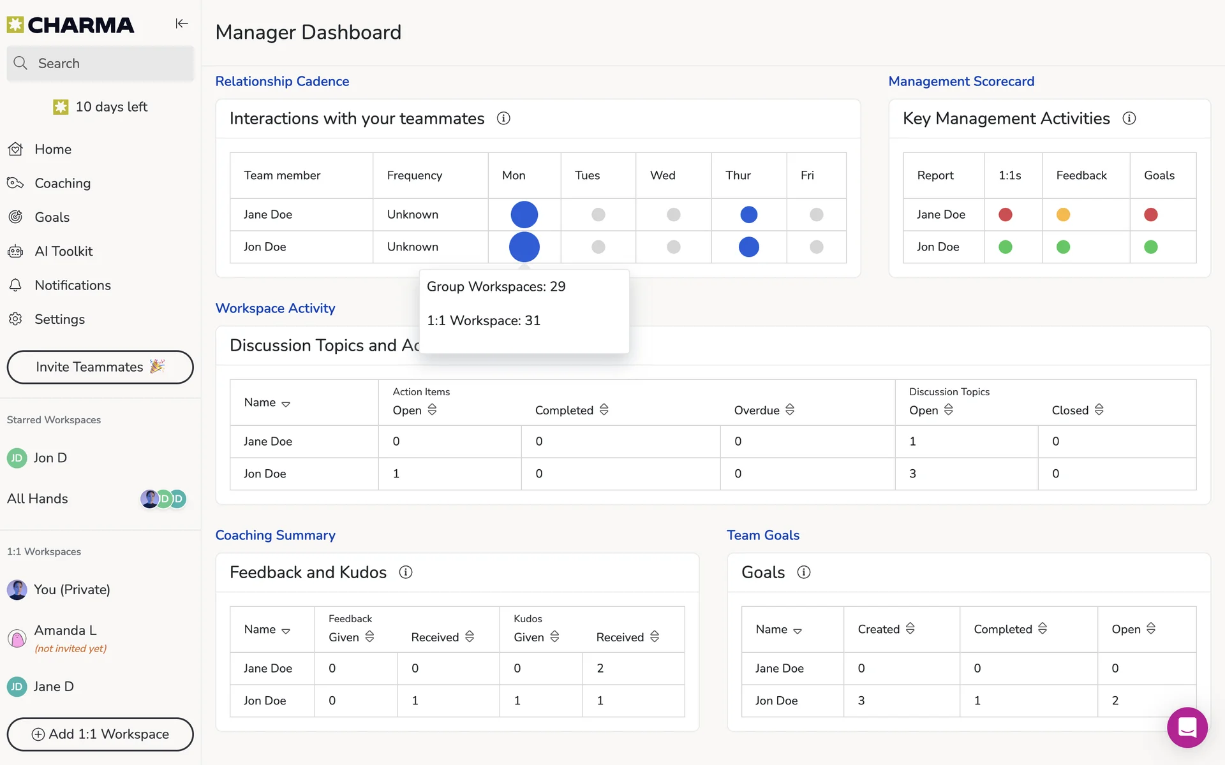Click the Search input field
This screenshot has height=765, width=1225.
coord(100,64)
